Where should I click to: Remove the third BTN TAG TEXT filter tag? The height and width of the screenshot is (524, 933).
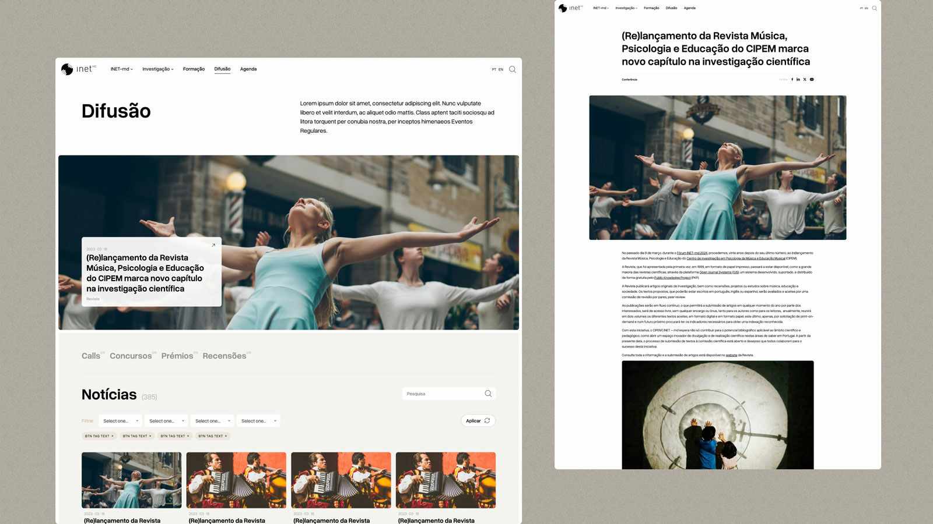pyautogui.click(x=188, y=436)
